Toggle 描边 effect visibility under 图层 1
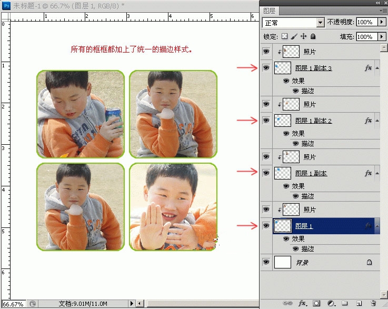Screen dimensions: 388x309 pos(295,248)
